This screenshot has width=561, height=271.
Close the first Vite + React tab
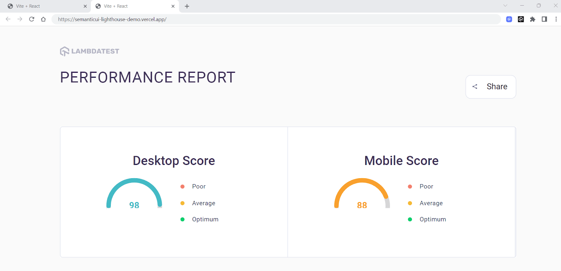click(85, 6)
